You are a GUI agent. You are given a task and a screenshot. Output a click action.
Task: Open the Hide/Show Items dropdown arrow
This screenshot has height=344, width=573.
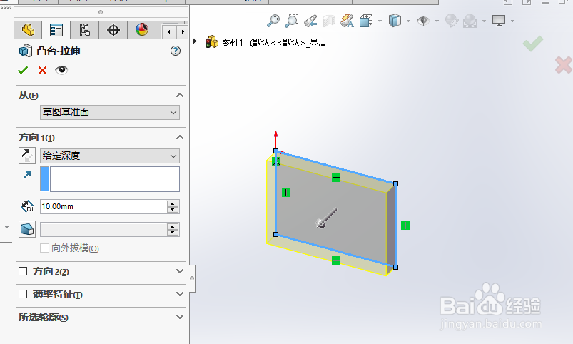coord(437,21)
